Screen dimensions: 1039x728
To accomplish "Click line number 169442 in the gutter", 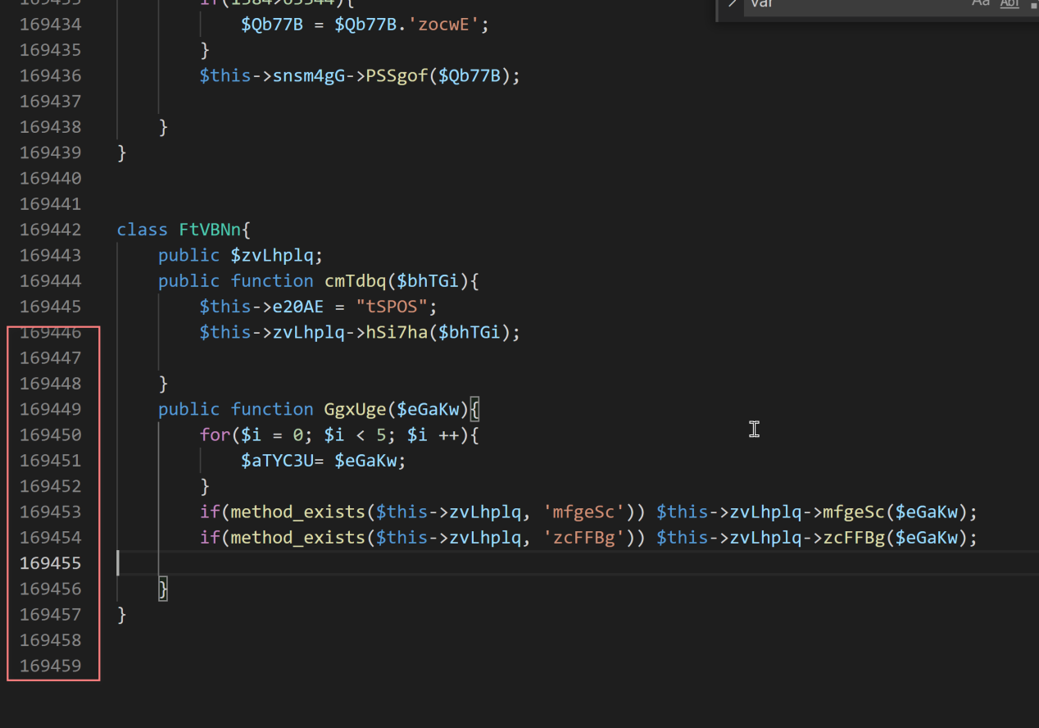I will click(50, 230).
